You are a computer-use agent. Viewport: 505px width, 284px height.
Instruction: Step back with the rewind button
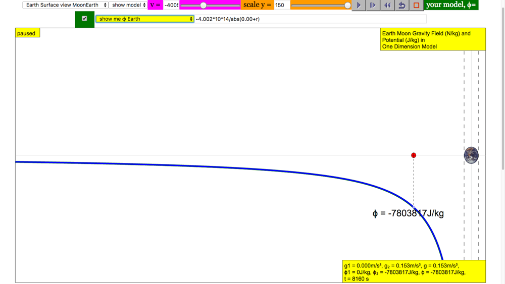pyautogui.click(x=387, y=5)
